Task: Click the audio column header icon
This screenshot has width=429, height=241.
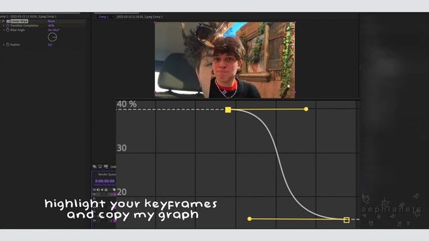Action: pyautogui.click(x=99, y=189)
